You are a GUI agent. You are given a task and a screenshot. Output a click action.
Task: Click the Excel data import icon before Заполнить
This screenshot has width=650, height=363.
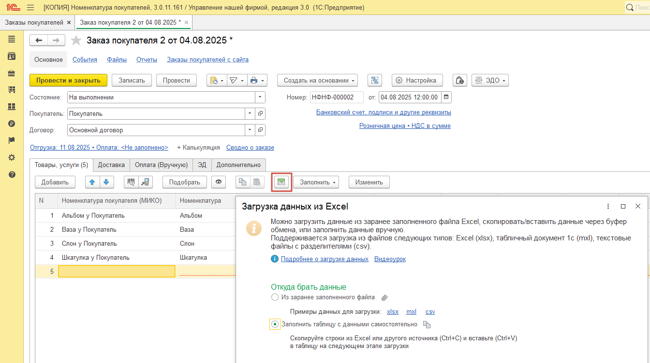[281, 182]
